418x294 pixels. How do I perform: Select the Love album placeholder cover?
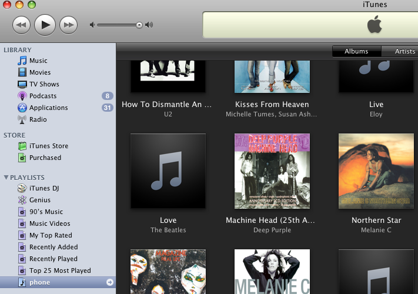[168, 171]
